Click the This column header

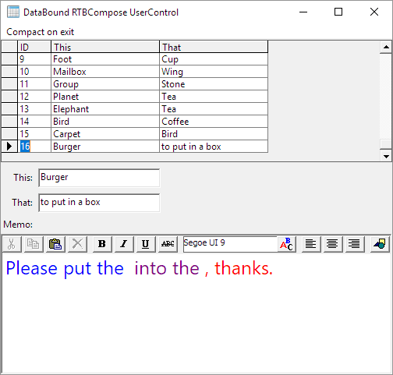(x=105, y=47)
